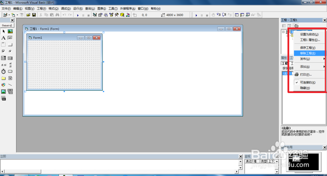Click inside the 立即 immediate text area
The height and width of the screenshot is (176, 327).
[119, 165]
